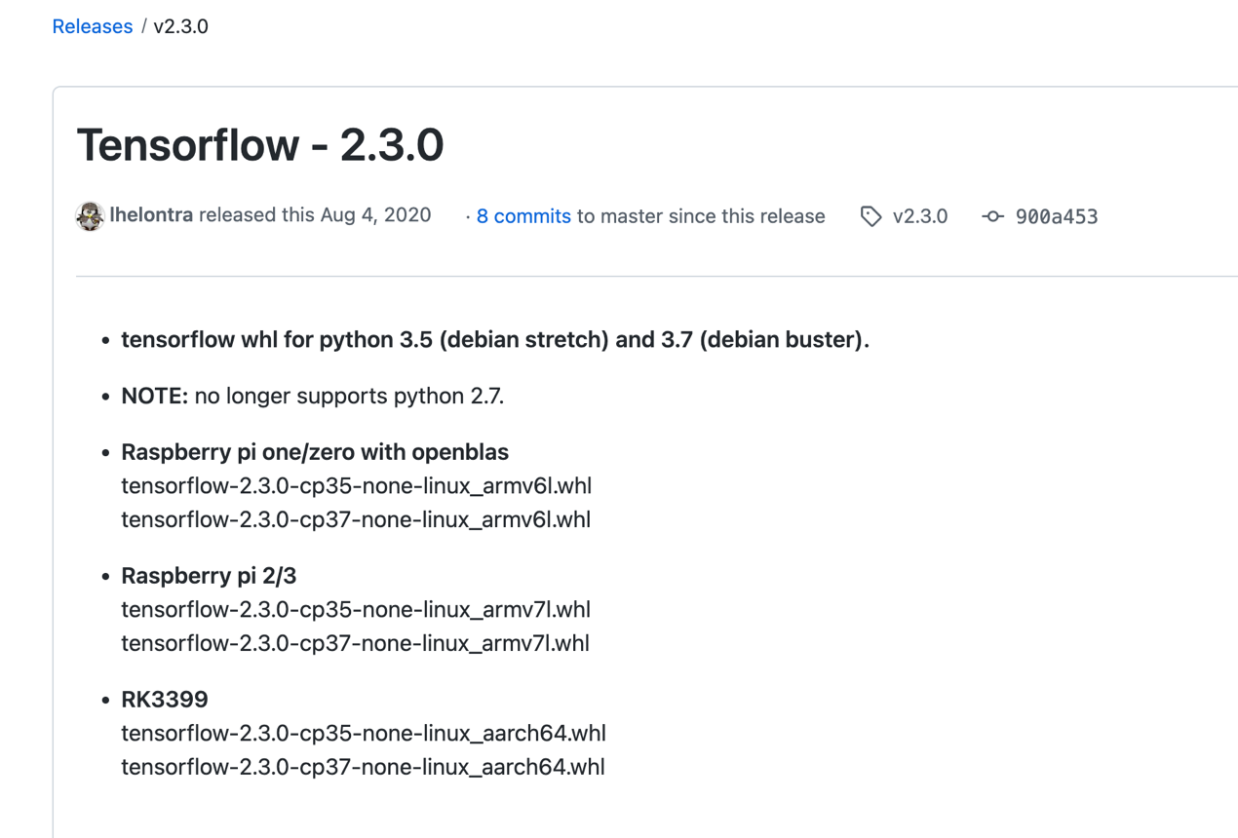
Task: Open the lhelontra user profile link
Action: click(x=151, y=215)
